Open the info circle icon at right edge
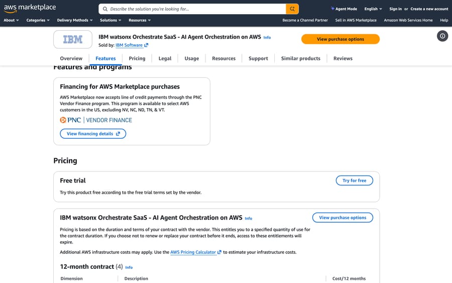 (442, 36)
